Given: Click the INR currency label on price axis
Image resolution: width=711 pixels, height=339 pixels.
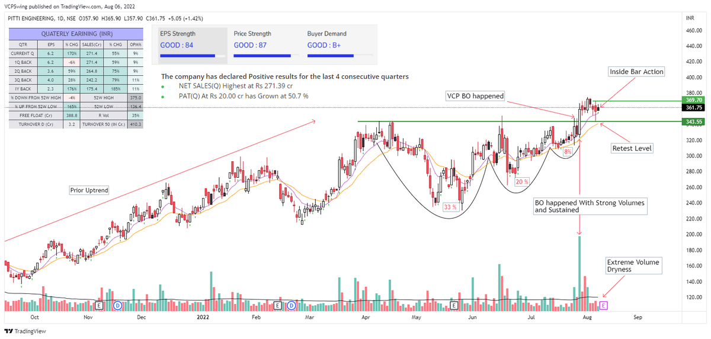Looking at the screenshot, I should click(x=690, y=19).
